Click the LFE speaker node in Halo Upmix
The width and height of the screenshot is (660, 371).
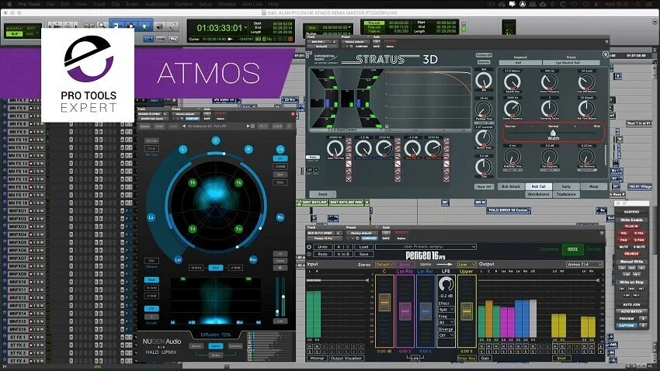click(280, 149)
